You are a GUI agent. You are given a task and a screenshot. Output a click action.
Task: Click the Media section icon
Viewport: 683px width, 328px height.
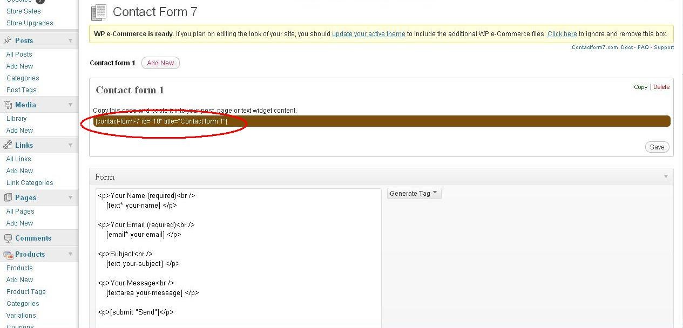pyautogui.click(x=8, y=105)
